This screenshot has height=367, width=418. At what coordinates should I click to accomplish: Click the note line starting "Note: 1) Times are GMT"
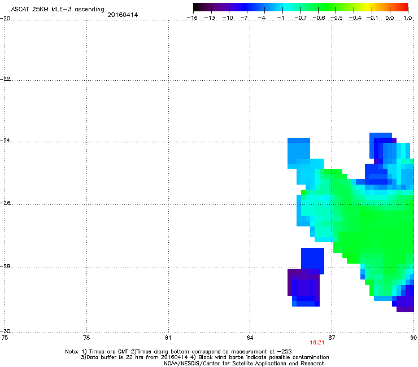178,352
